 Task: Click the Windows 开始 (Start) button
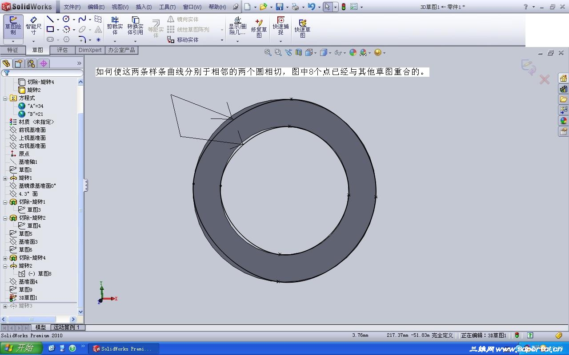[x=21, y=348]
